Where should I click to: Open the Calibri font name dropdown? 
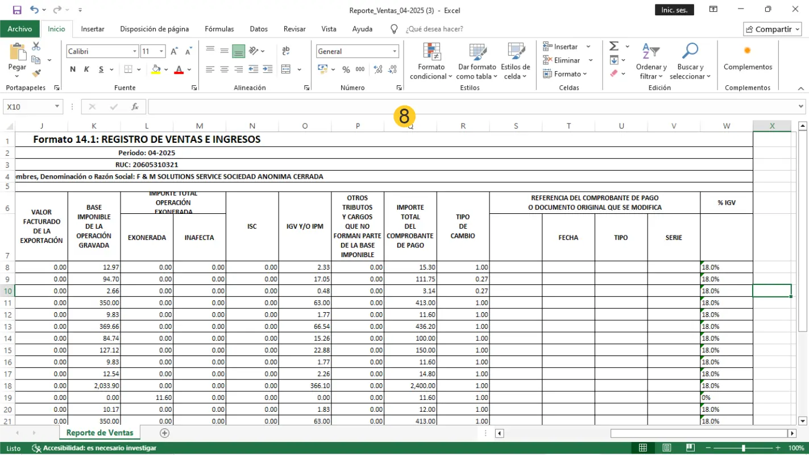tap(135, 51)
